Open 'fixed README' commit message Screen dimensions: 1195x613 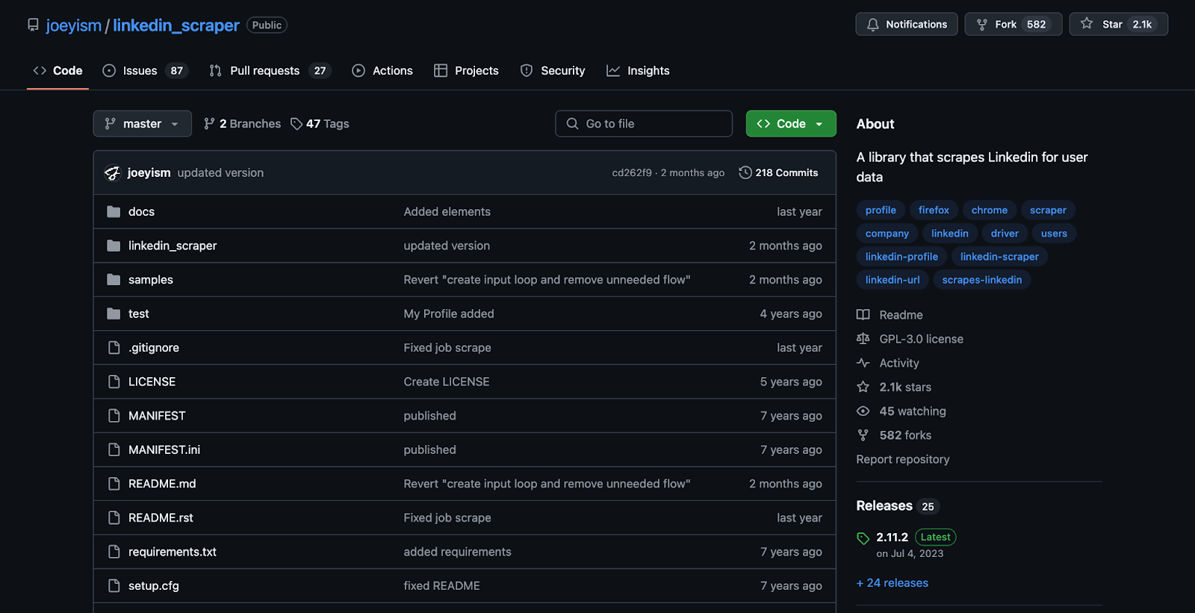(441, 586)
